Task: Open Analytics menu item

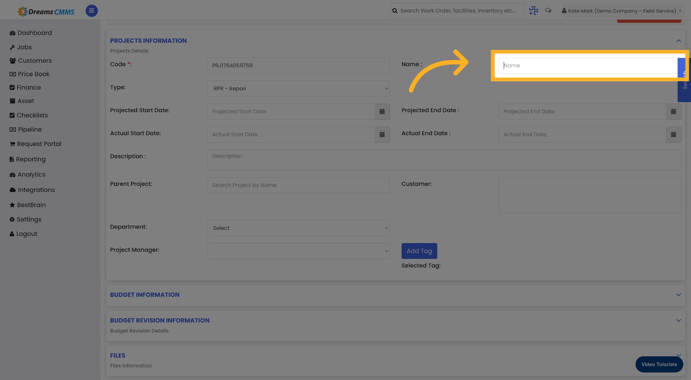Action: click(32, 175)
